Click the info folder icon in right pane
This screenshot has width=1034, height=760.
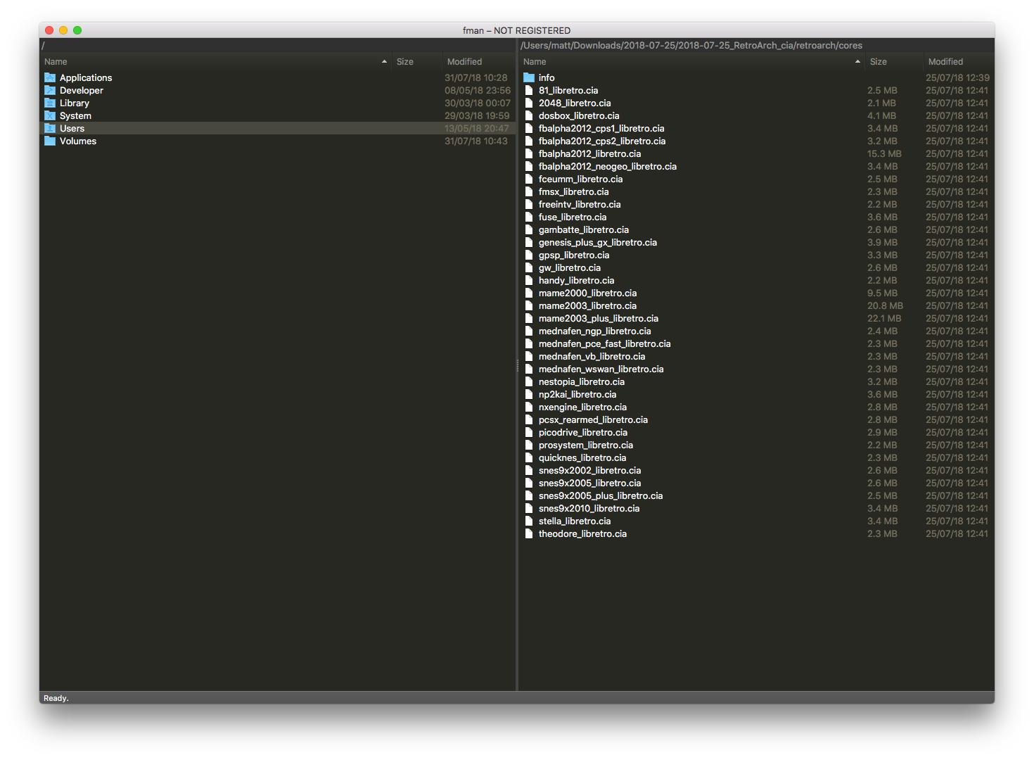529,77
